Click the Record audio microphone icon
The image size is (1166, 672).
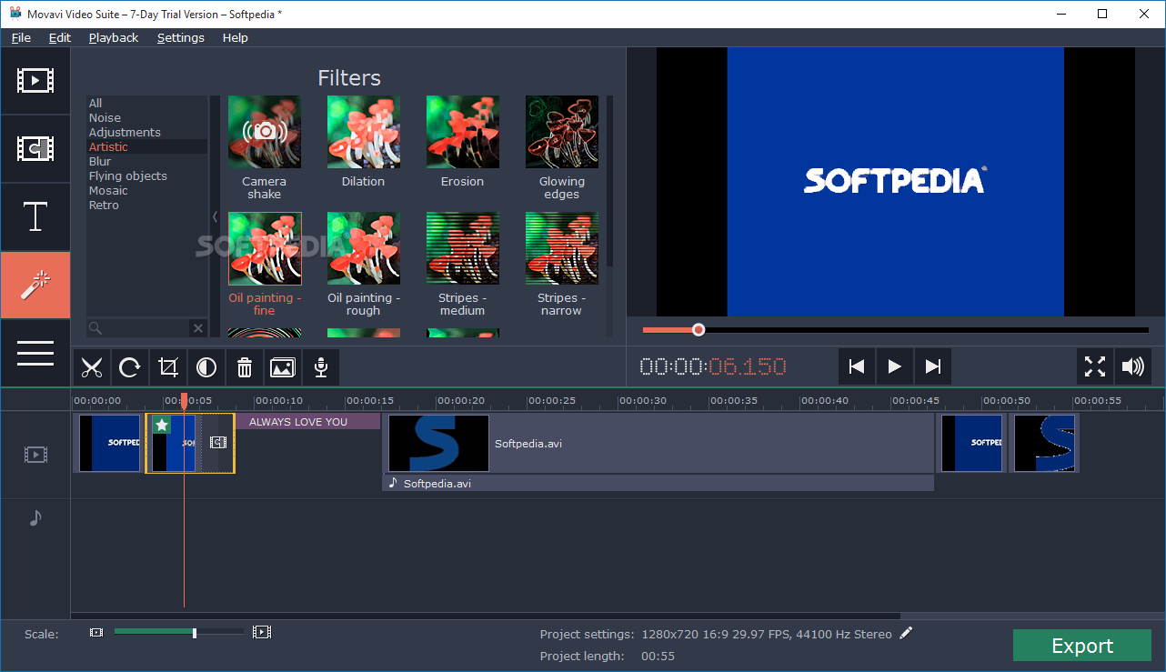point(321,367)
